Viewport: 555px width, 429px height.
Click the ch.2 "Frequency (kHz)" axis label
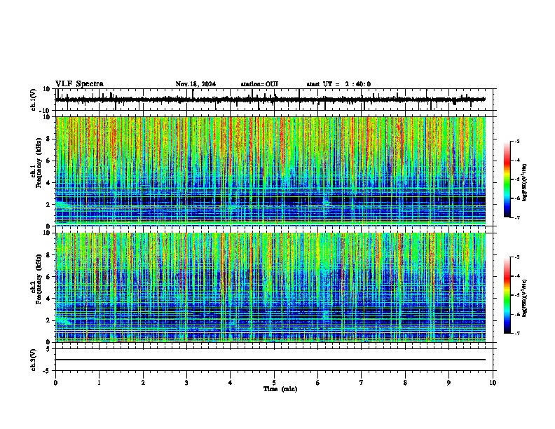pos(39,279)
